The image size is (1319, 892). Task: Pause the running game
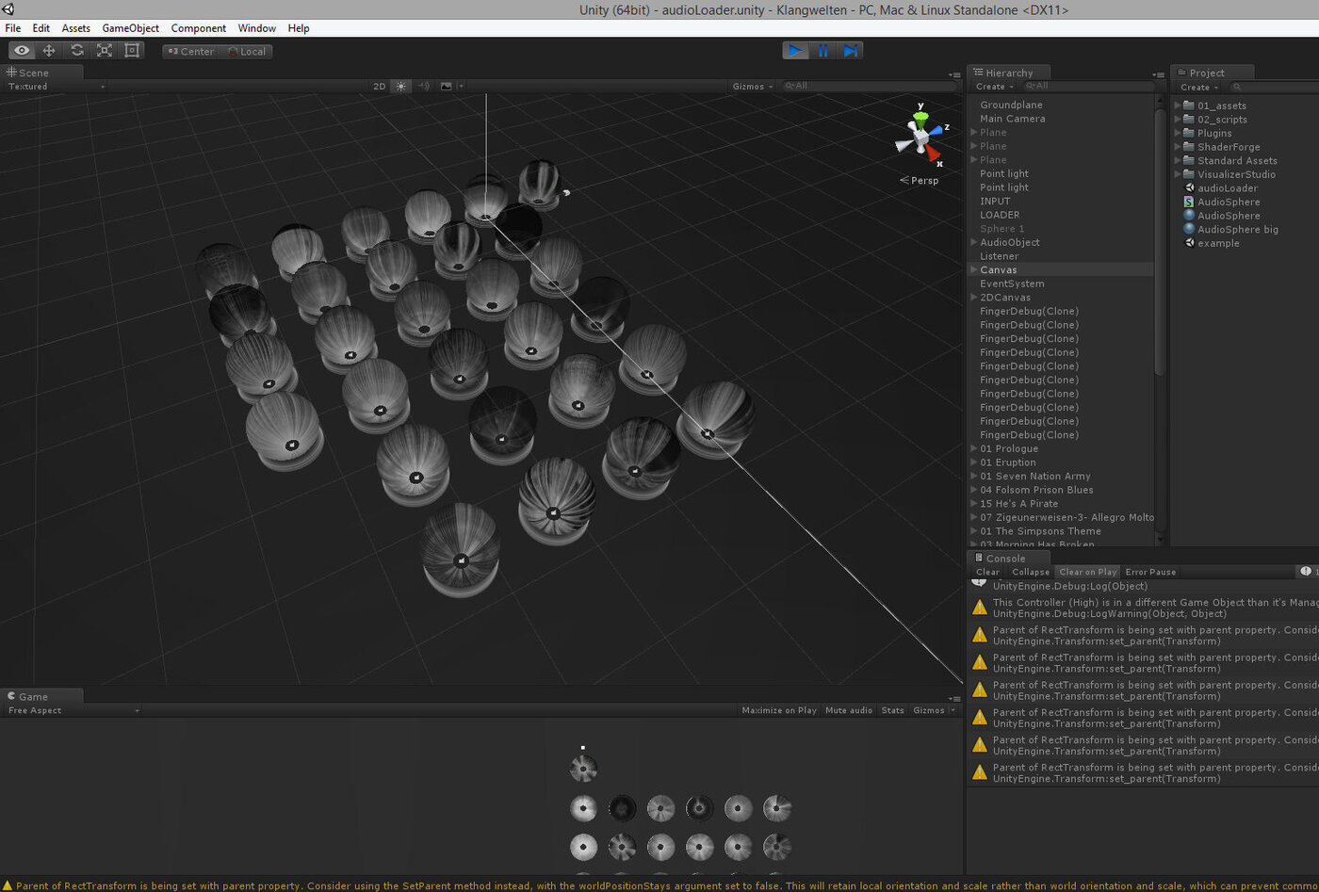(x=822, y=51)
